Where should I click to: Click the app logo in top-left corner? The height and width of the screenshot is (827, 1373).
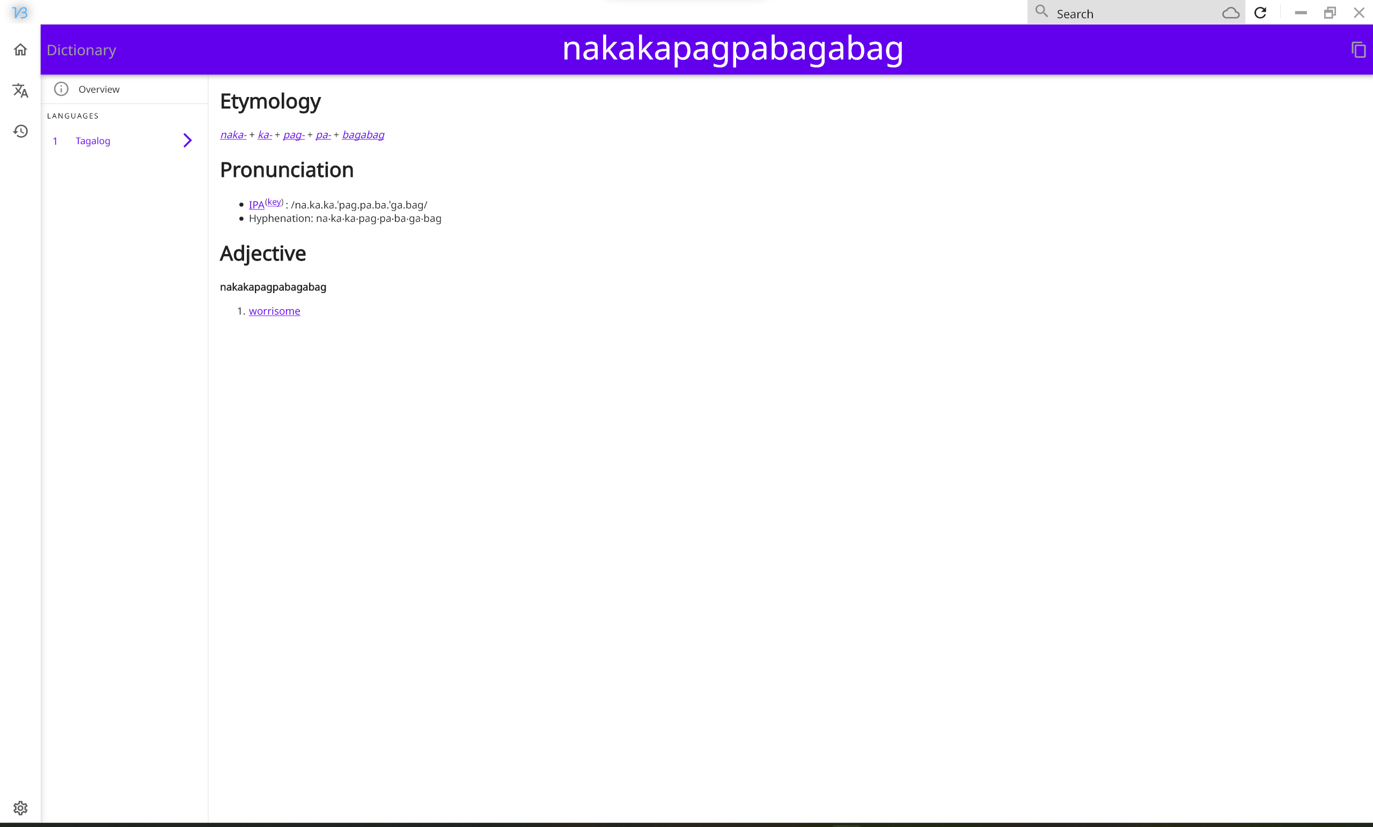pyautogui.click(x=19, y=12)
